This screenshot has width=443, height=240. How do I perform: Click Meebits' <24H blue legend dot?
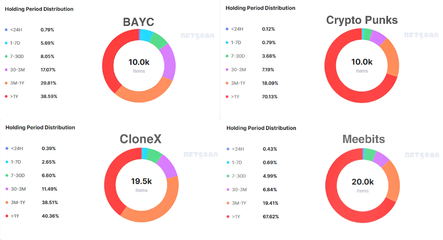pyautogui.click(x=228, y=149)
